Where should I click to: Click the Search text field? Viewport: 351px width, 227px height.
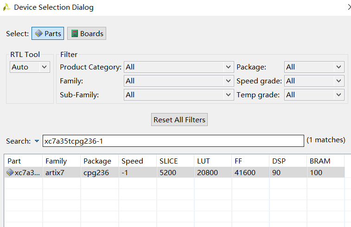(x=173, y=141)
